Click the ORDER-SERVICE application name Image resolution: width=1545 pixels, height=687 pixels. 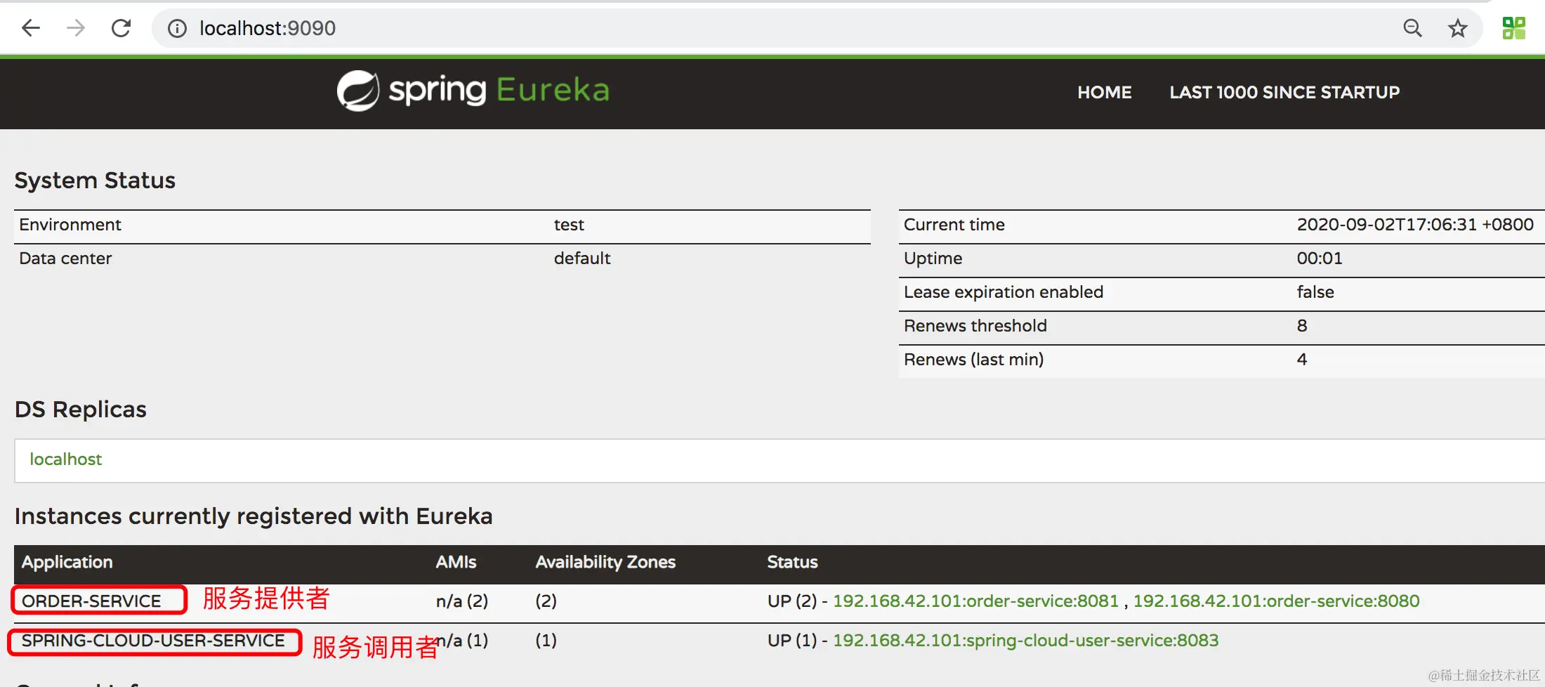[x=91, y=601]
